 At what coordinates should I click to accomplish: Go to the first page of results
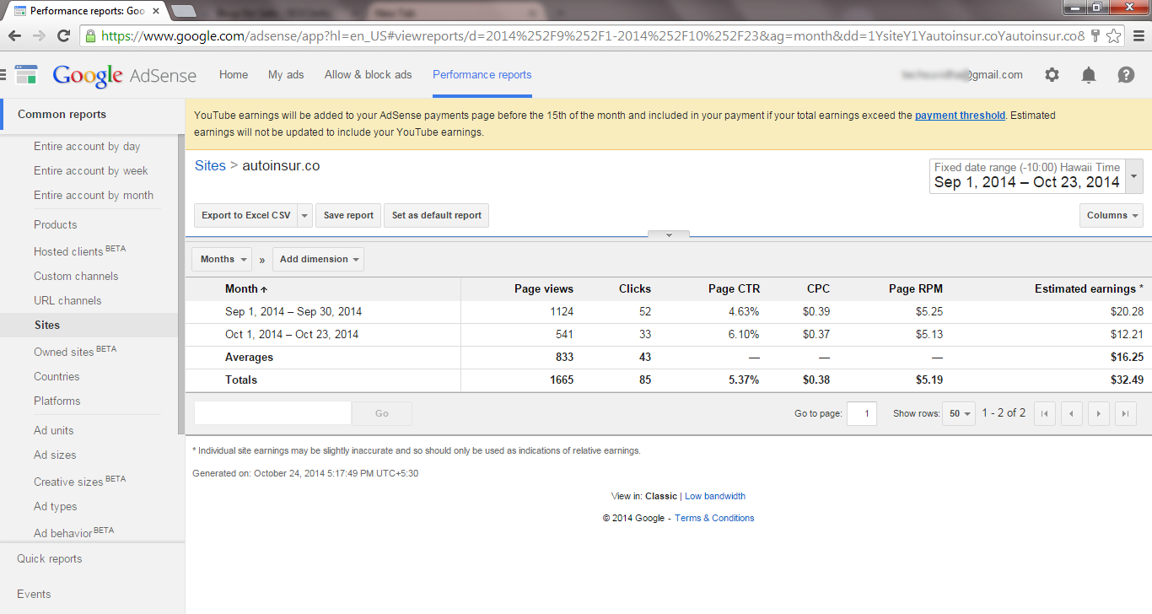coord(1044,413)
